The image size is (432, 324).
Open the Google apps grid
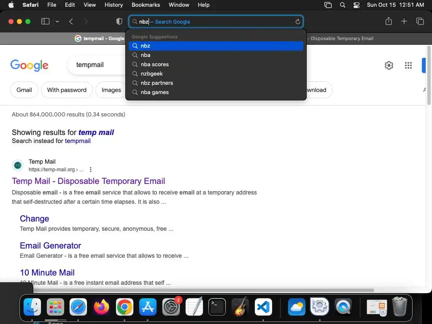coord(408,65)
